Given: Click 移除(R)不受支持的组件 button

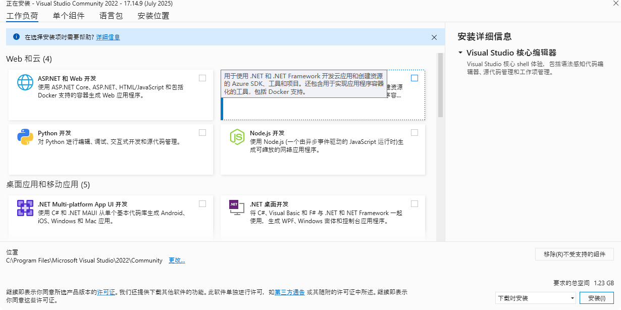Looking at the screenshot, I should click(575, 254).
